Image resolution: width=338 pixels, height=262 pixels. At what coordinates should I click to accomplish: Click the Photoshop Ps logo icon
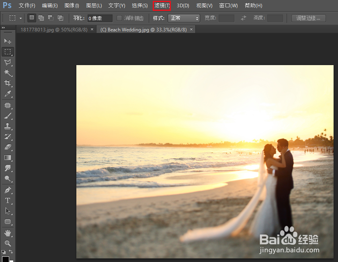point(7,5)
